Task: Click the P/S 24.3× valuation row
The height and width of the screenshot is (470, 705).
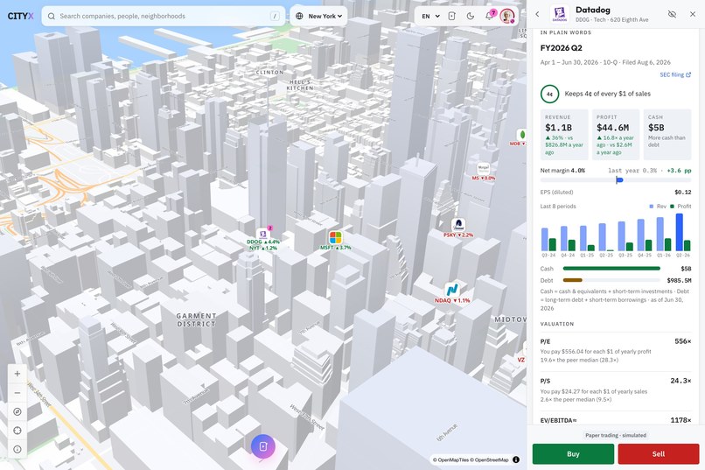Action: 616,390
